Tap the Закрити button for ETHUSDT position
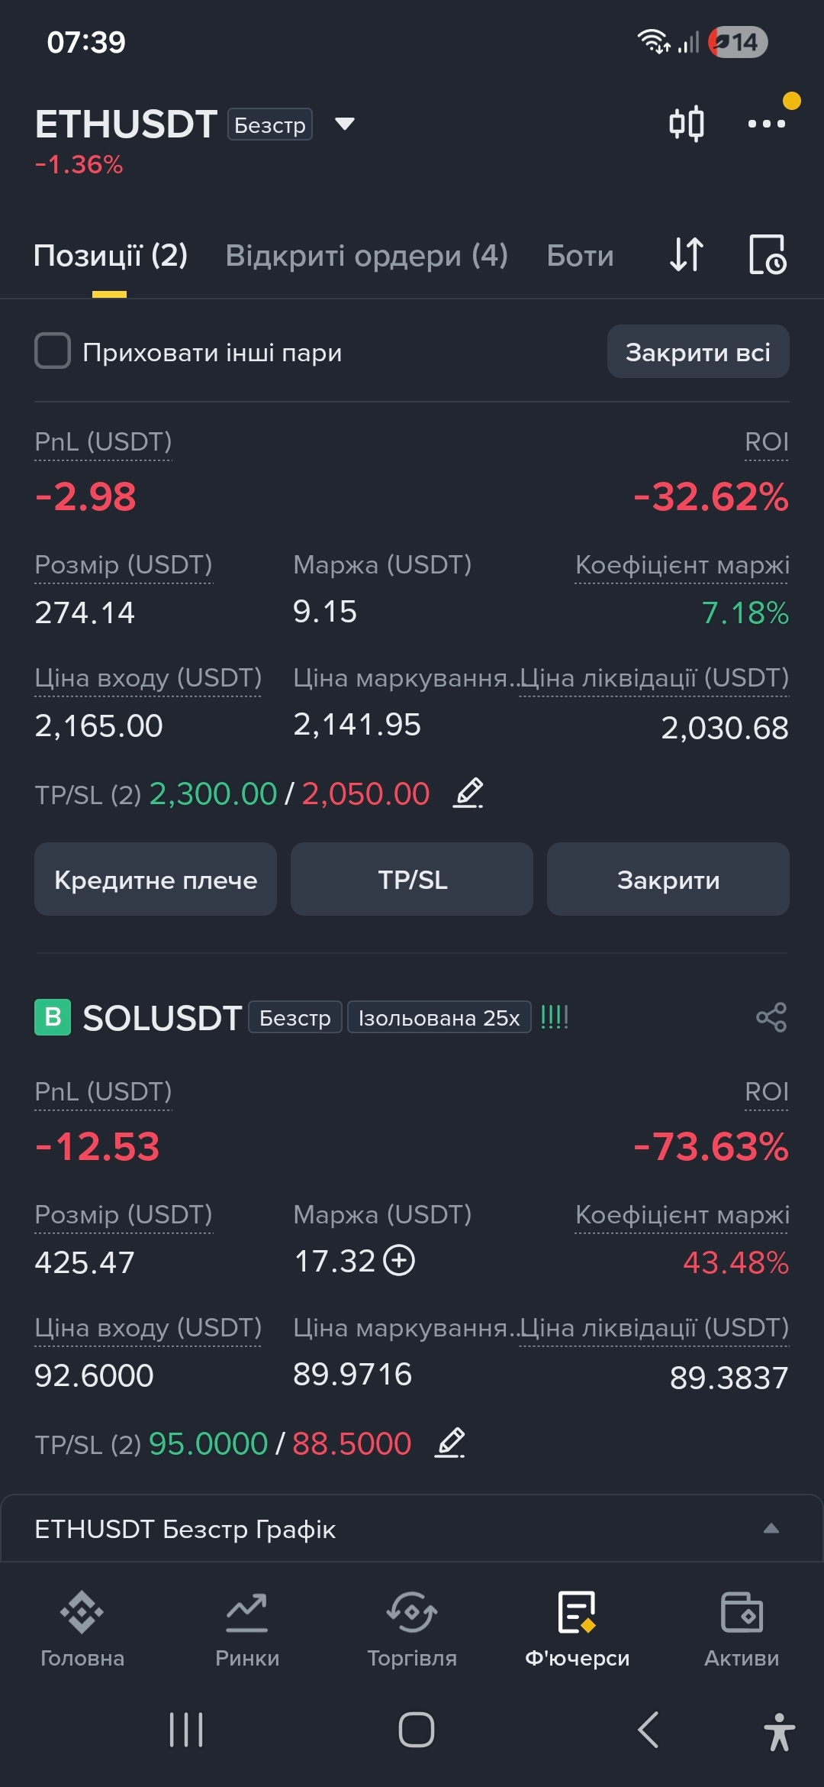This screenshot has width=824, height=1787. tap(668, 879)
